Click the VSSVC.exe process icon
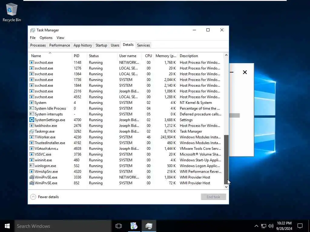Image resolution: width=310 pixels, height=232 pixels. click(31, 154)
